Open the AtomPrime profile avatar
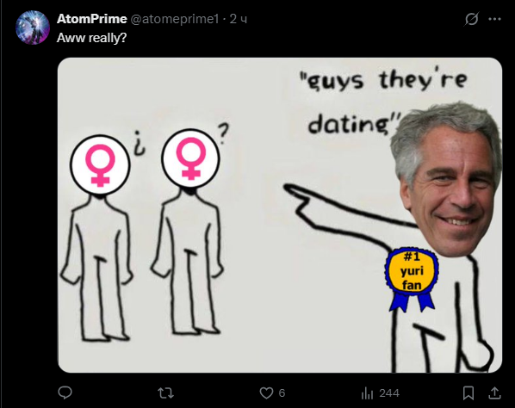The width and height of the screenshot is (515, 408). tap(33, 28)
